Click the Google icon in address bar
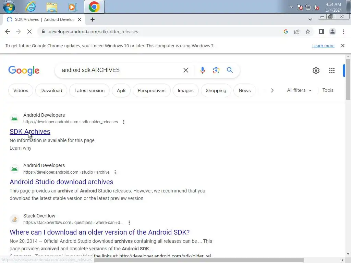Image resolution: width=351 pixels, height=263 pixels. [x=286, y=32]
